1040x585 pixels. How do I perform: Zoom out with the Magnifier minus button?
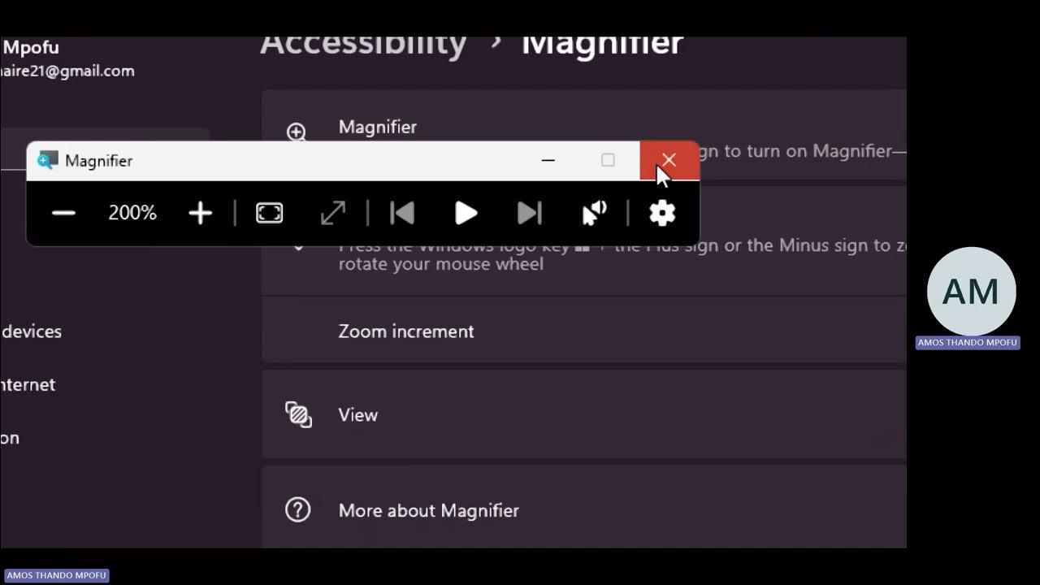[x=63, y=213]
